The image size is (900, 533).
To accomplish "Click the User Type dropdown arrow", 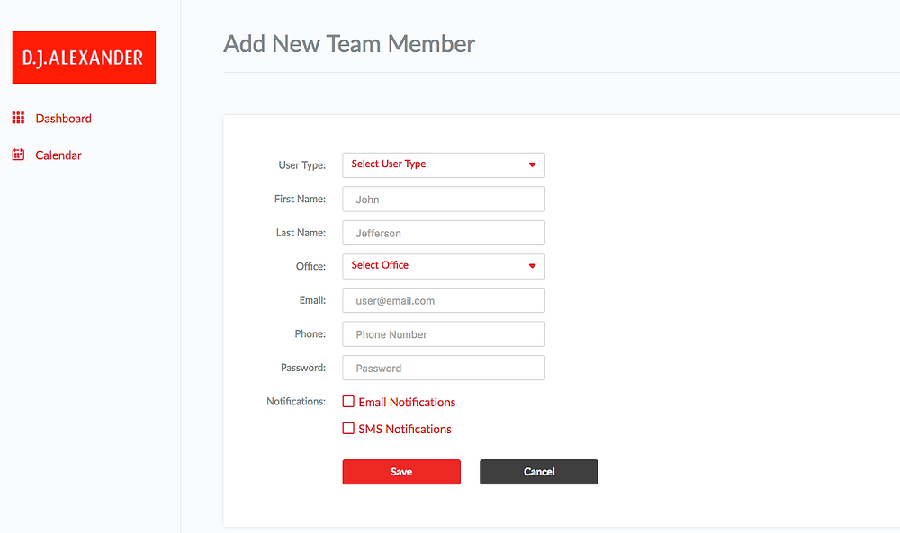I will (532, 165).
